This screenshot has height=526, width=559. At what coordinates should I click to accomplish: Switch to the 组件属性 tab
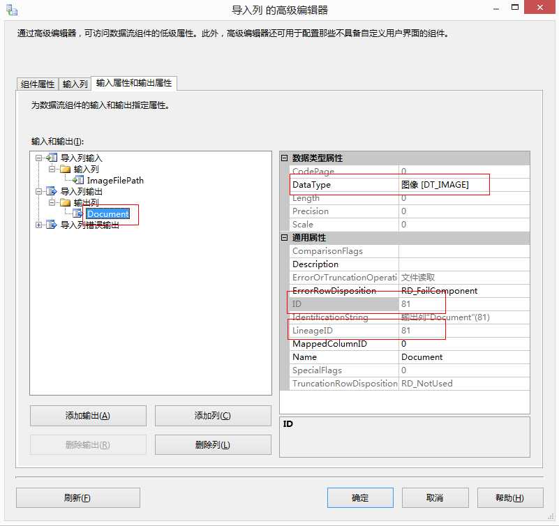tap(37, 83)
